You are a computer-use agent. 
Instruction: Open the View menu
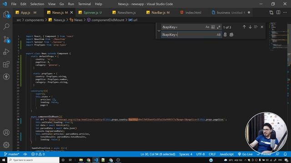pos(52,4)
